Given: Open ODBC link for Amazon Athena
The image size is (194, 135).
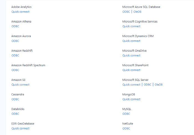Looking at the screenshot, I should click(15, 26).
